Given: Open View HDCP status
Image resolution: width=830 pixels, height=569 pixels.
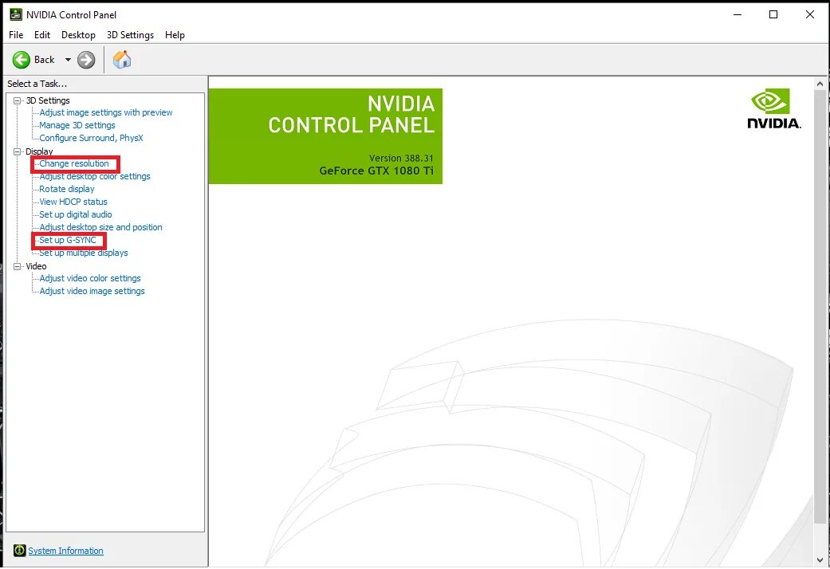Looking at the screenshot, I should tap(73, 202).
